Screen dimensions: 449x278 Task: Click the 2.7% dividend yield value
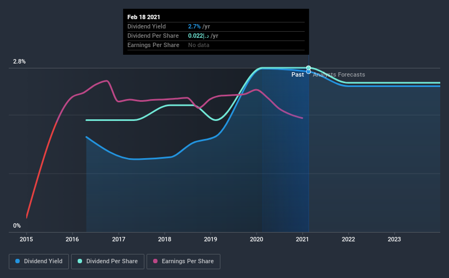194,26
